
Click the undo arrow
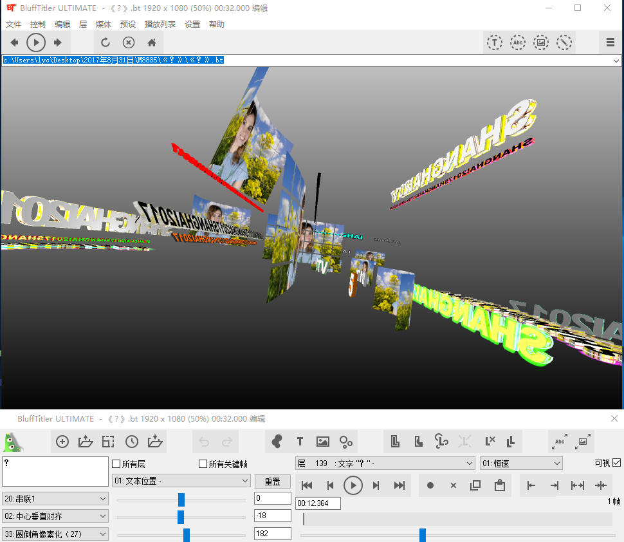tap(204, 442)
